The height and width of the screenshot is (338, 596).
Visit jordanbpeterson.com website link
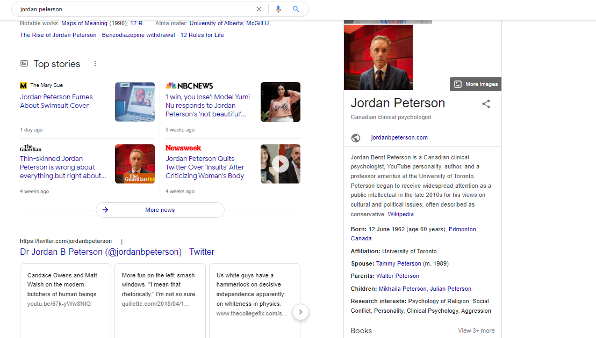399,138
